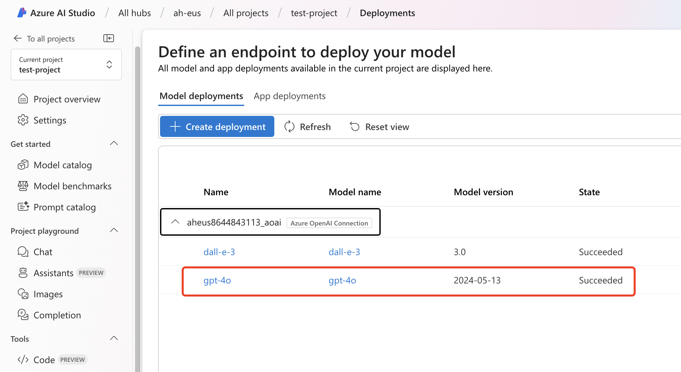Sort by the Name column header

coord(216,192)
